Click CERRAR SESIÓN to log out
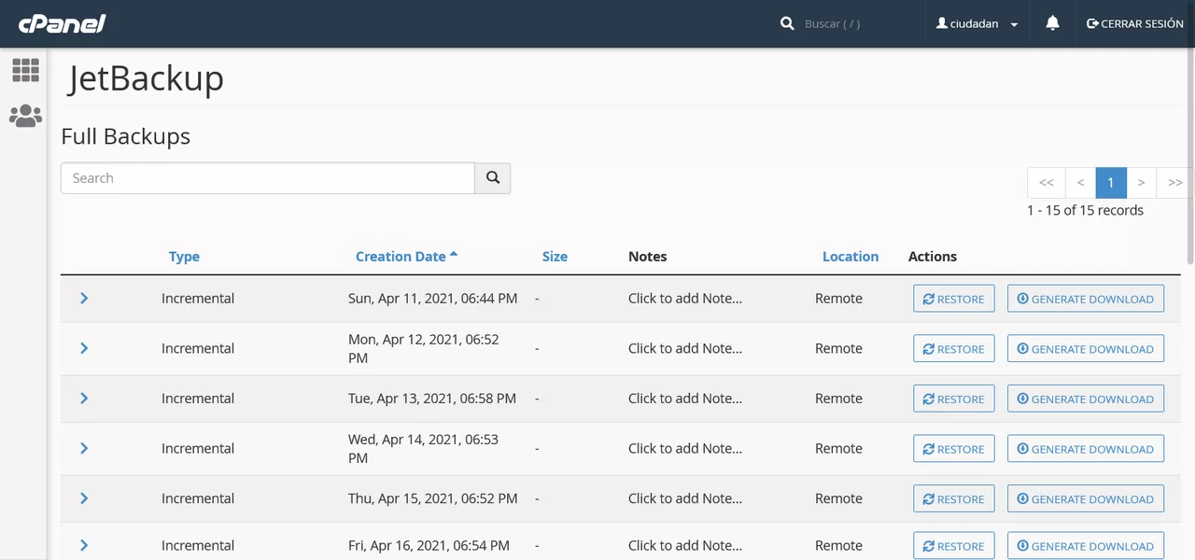The image size is (1195, 560). pos(1135,23)
